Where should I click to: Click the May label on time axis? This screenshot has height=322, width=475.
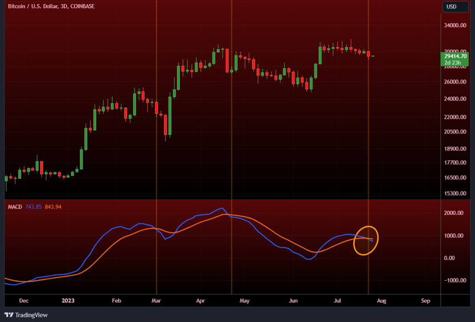coord(244,301)
